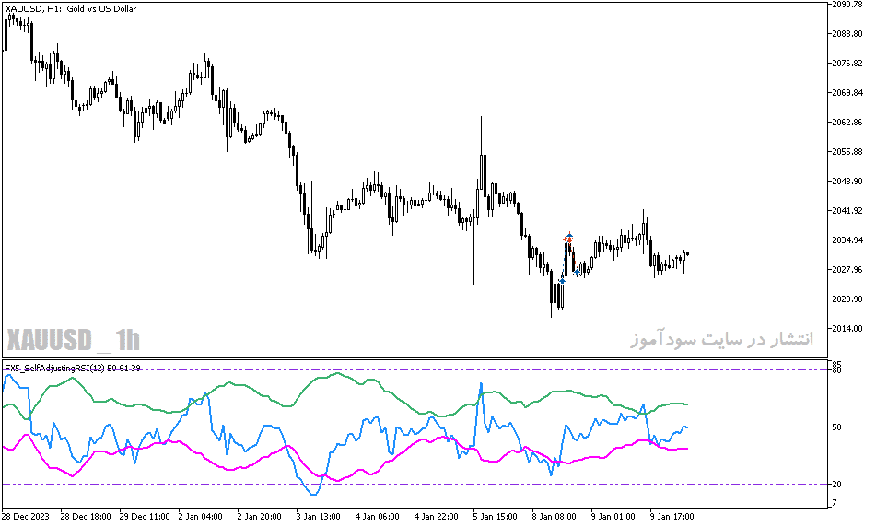Click the 80 level label of RSI scale
The width and height of the screenshot is (876, 527).
tap(837, 370)
